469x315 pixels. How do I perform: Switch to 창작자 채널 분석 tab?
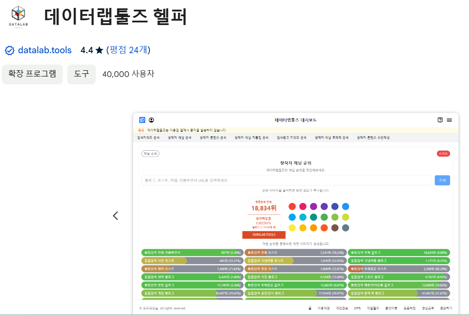click(180, 138)
